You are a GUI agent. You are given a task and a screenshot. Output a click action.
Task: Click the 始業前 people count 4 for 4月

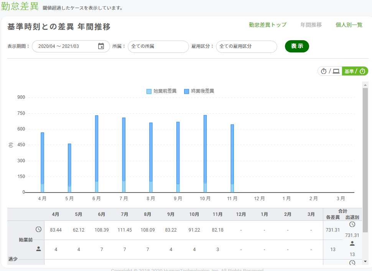tap(56, 250)
